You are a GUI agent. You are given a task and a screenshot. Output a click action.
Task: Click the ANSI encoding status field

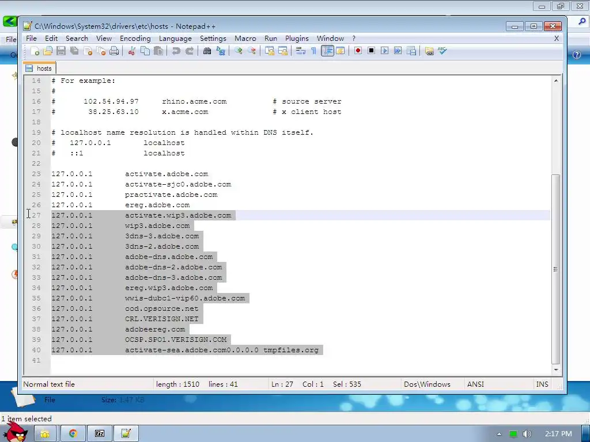(x=475, y=384)
